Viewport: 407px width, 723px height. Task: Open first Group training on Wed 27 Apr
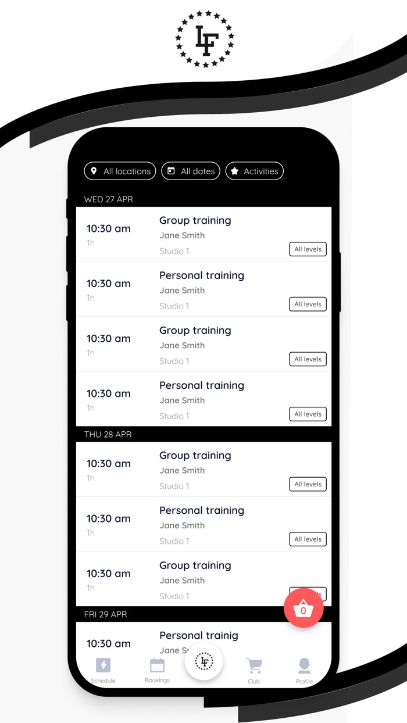pyautogui.click(x=195, y=221)
